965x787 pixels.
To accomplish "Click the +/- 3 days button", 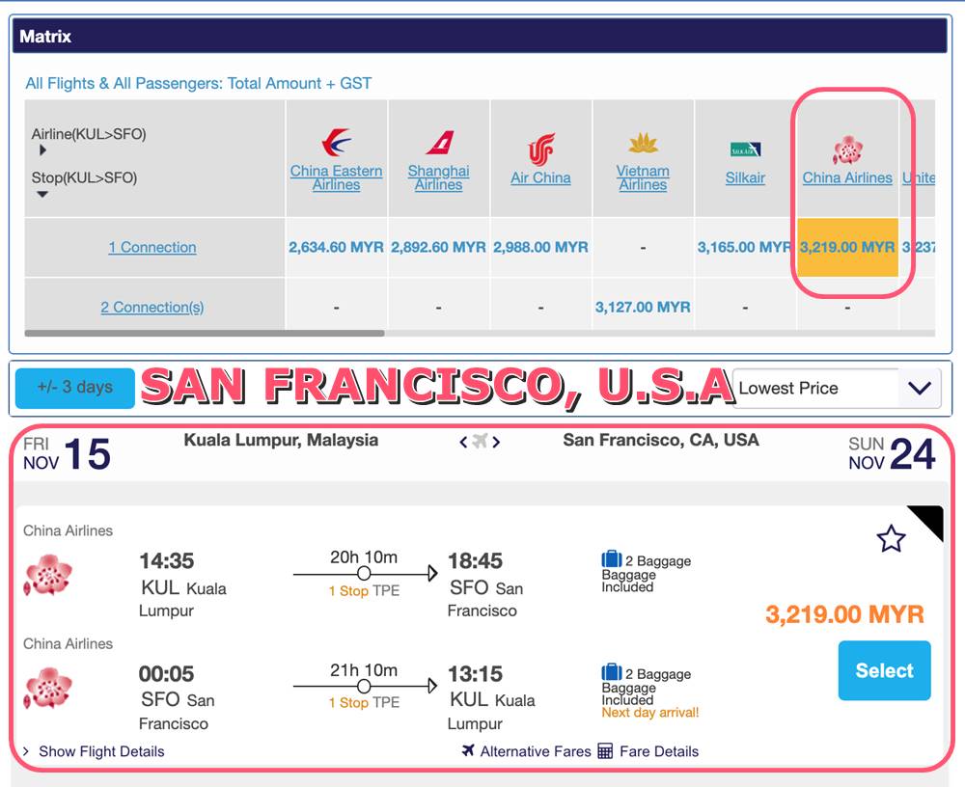I will (75, 388).
